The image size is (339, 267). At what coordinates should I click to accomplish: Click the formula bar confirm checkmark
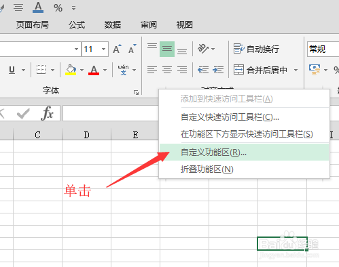[23, 113]
